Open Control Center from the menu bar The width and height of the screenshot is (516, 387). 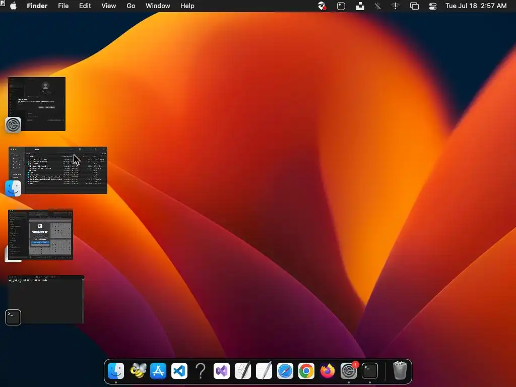point(433,6)
